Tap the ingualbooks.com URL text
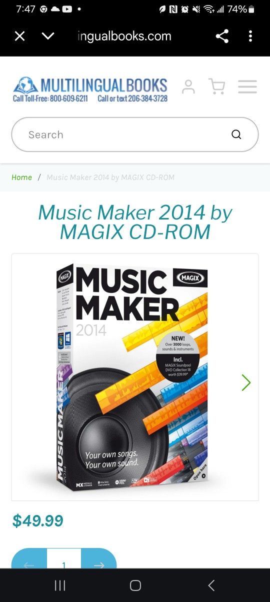The height and width of the screenshot is (602, 270). [x=124, y=36]
